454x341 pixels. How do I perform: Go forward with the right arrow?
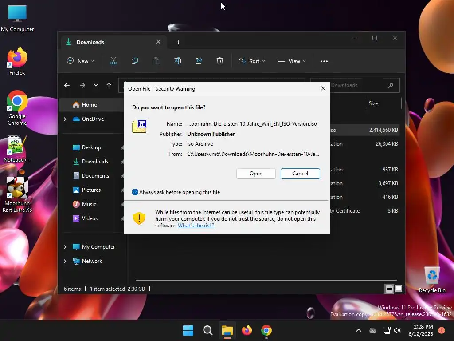82,85
